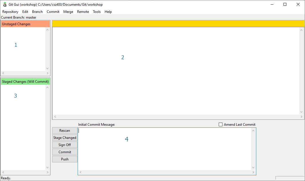
Task: Click down arrow of Unstaged Changes scrollbar
Action: [48, 68]
